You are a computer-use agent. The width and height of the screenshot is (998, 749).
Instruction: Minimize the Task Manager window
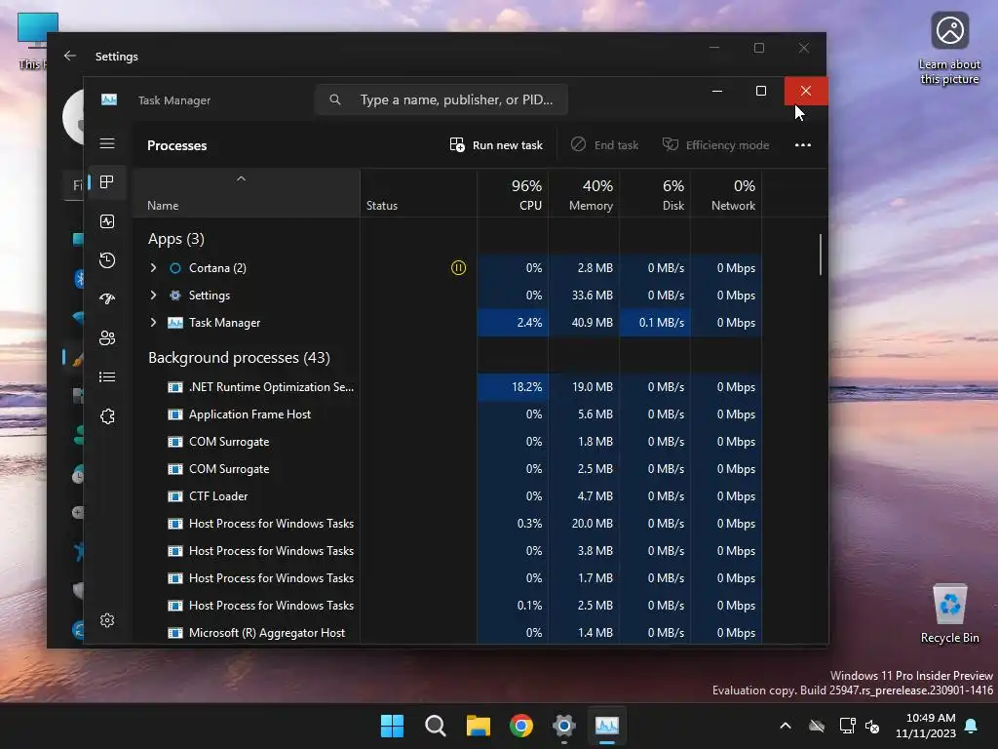point(716,91)
